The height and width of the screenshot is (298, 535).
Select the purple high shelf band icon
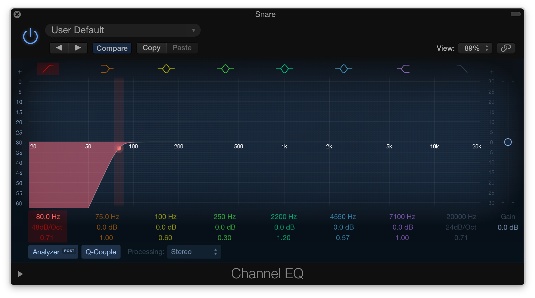(403, 68)
